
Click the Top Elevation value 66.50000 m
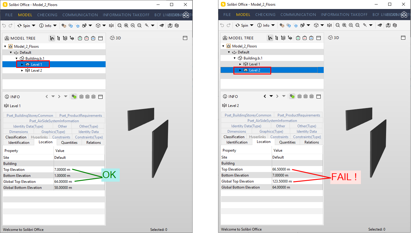point(281,169)
